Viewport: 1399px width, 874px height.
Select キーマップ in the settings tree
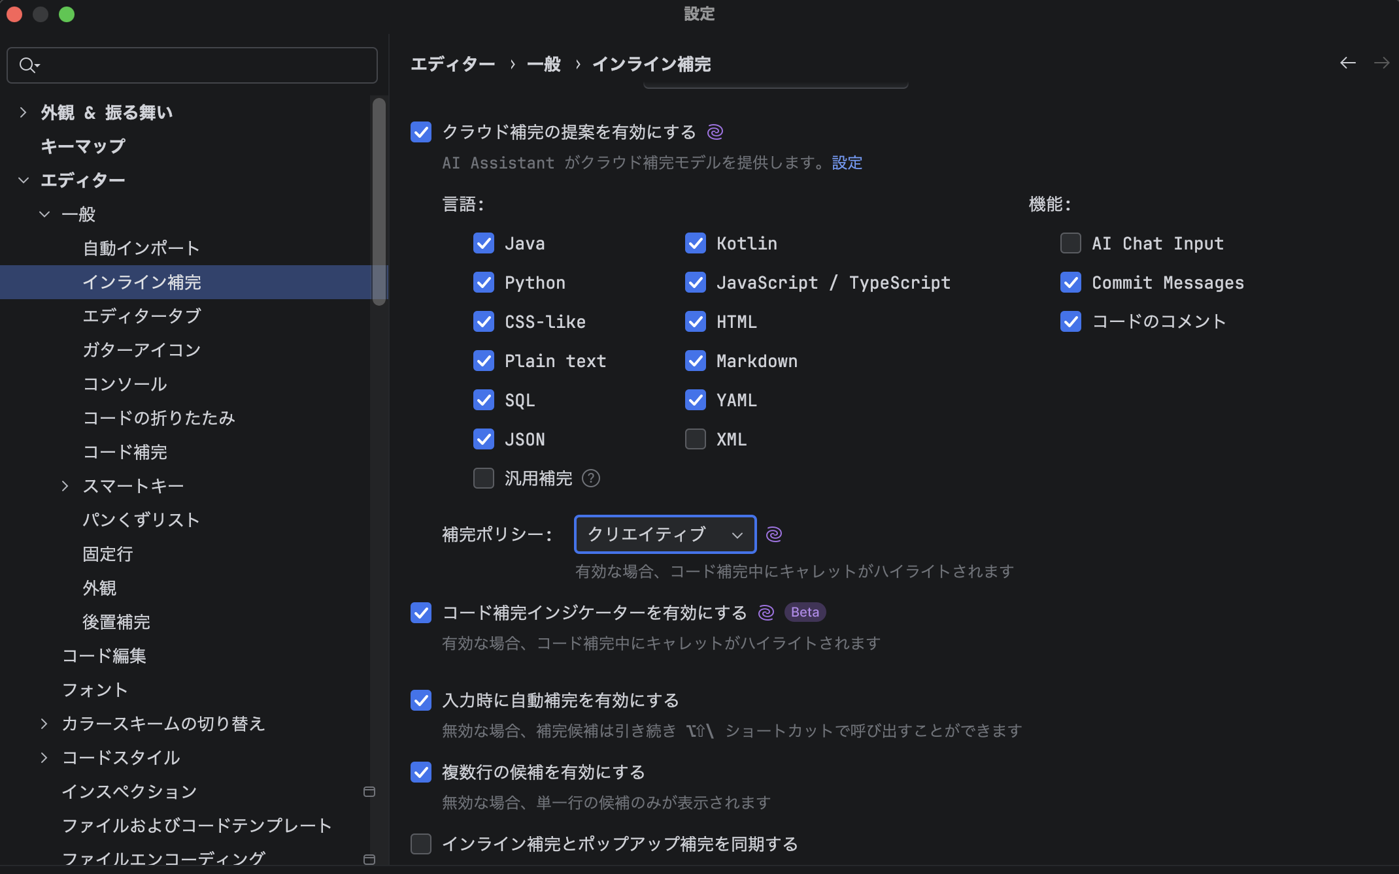tap(83, 146)
